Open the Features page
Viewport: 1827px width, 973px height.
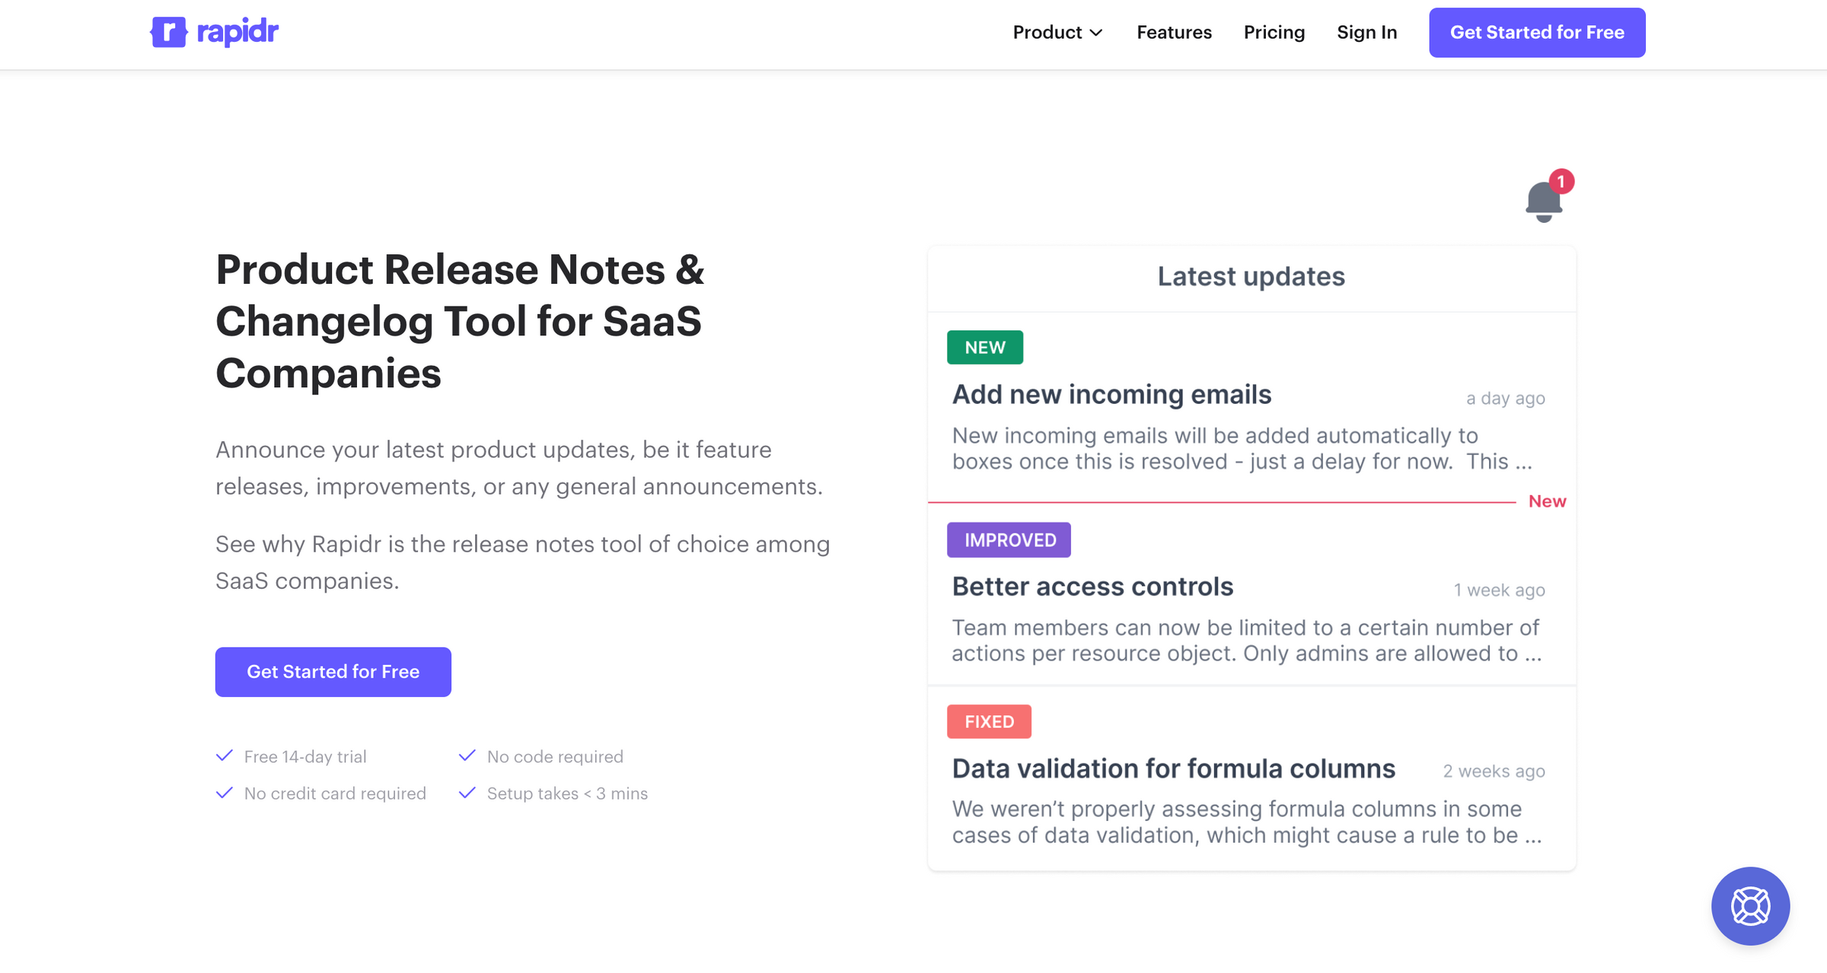click(1174, 32)
